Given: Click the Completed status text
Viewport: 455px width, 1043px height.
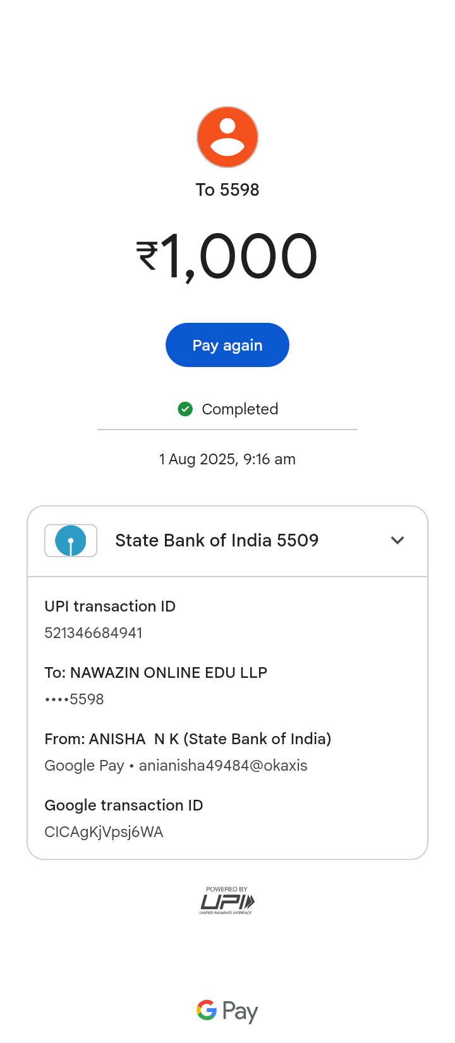Looking at the screenshot, I should pos(240,409).
